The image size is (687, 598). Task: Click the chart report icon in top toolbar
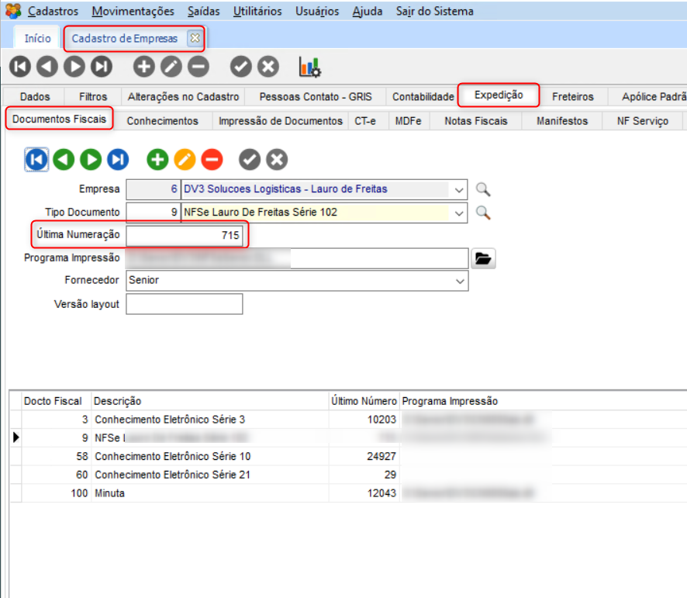(x=310, y=67)
